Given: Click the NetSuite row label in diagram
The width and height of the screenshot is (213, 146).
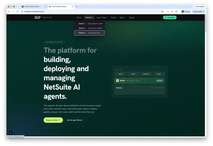Looking at the screenshot, I should 119,88.
